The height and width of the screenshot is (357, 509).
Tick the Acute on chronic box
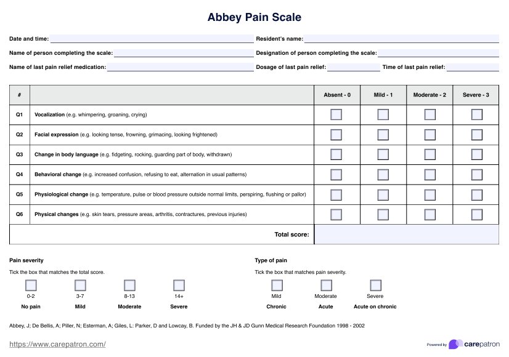[375, 285]
